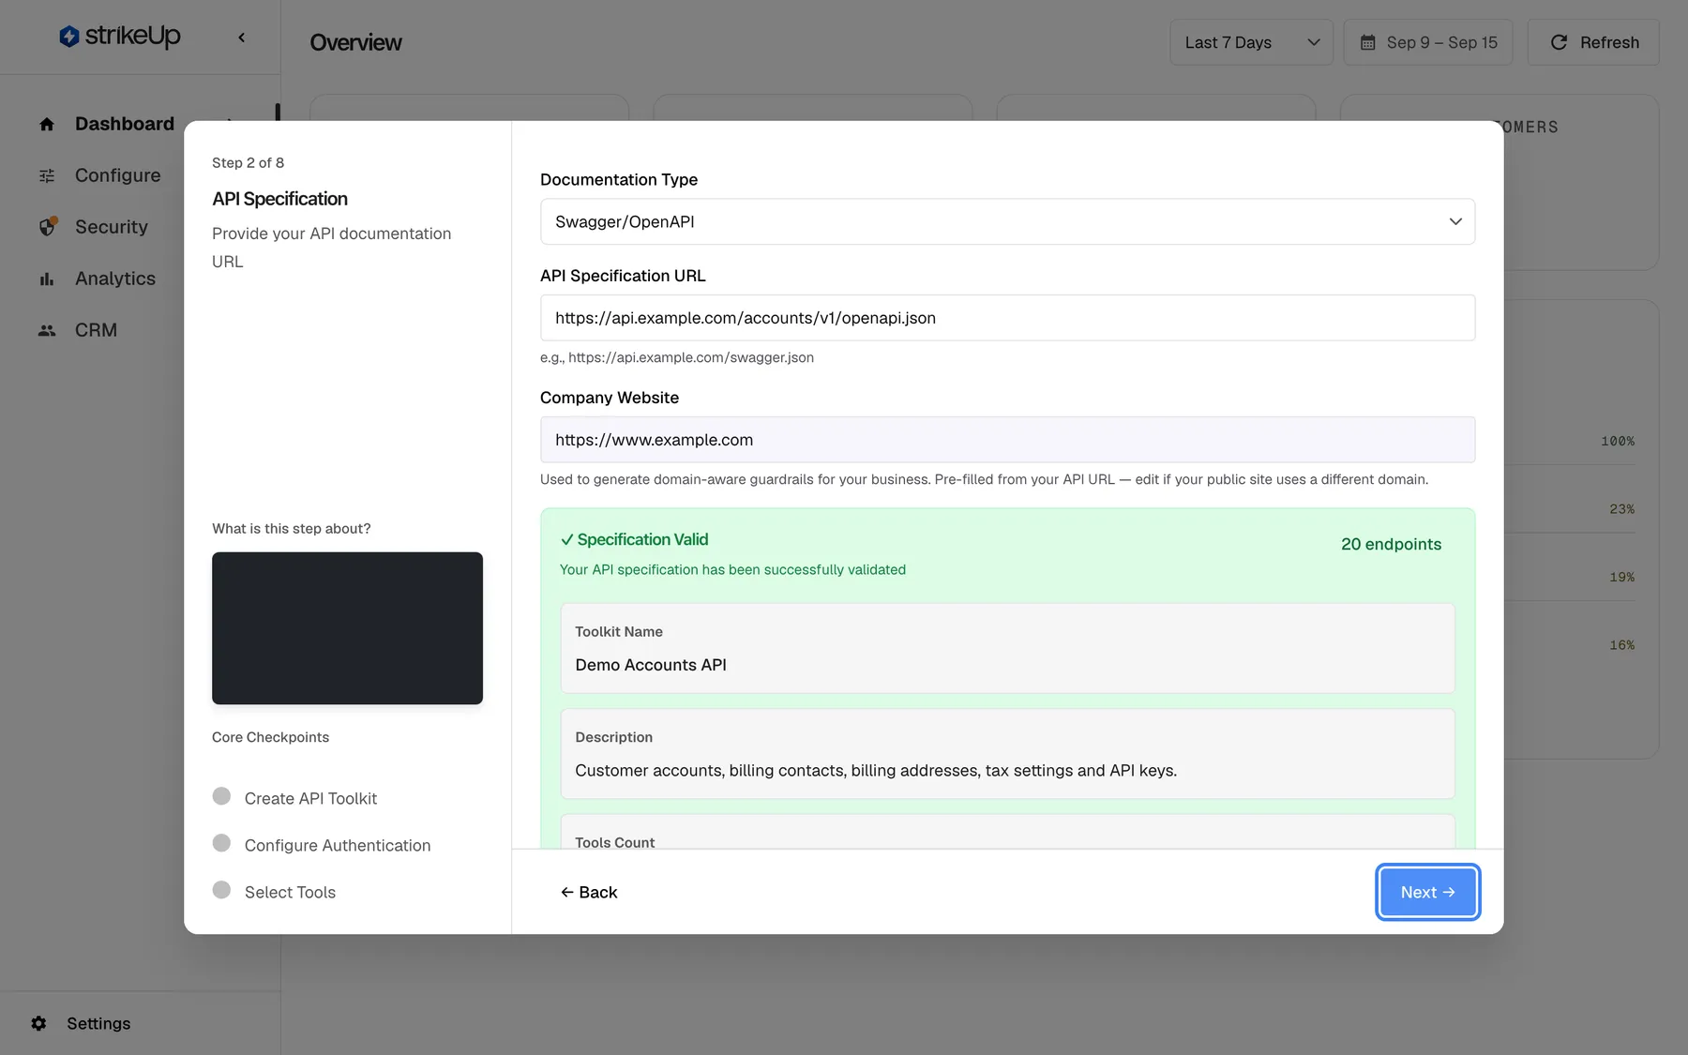Click the 100% value in background chart
The image size is (1688, 1055).
1618,441
